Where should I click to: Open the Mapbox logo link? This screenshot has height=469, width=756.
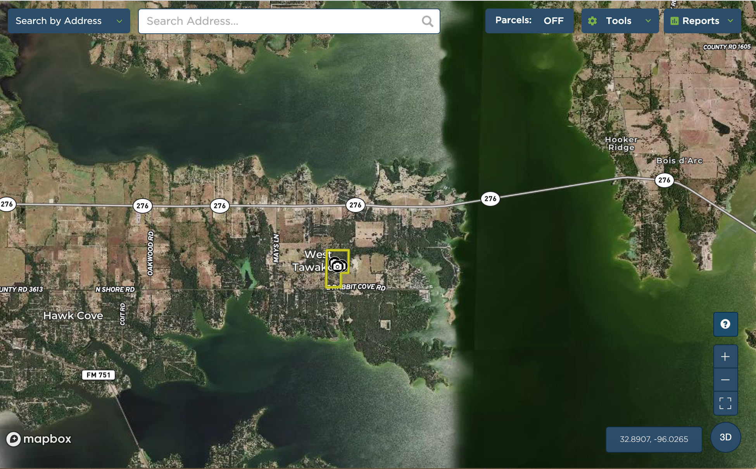pyautogui.click(x=39, y=439)
